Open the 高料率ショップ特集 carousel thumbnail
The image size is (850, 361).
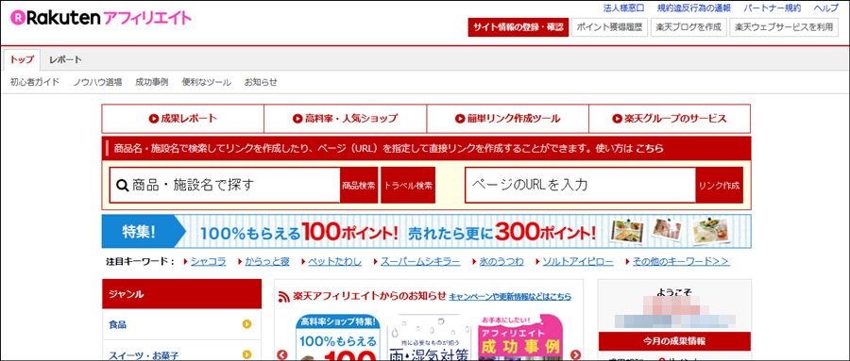tap(338, 337)
